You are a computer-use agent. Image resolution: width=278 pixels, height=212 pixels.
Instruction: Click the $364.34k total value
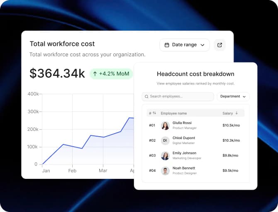(x=57, y=73)
